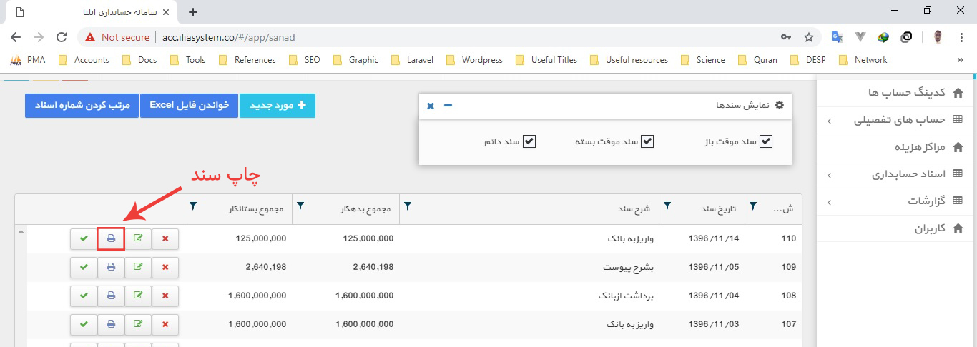Close the نمایش سندها panel
This screenshot has height=347, width=977.
[431, 106]
